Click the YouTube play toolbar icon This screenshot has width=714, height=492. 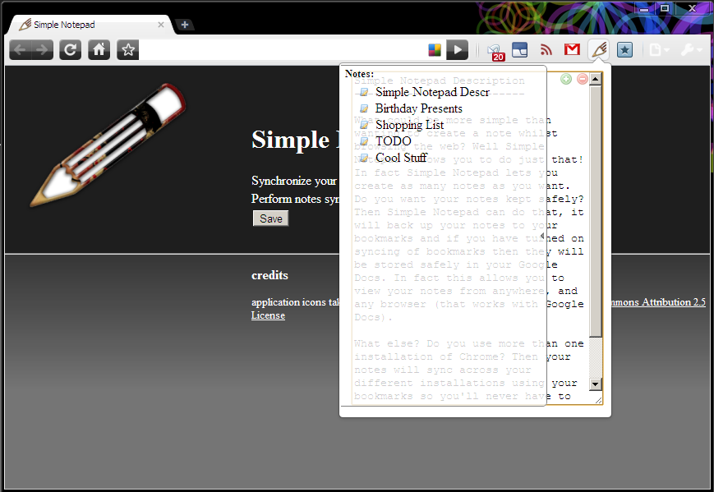coord(457,49)
